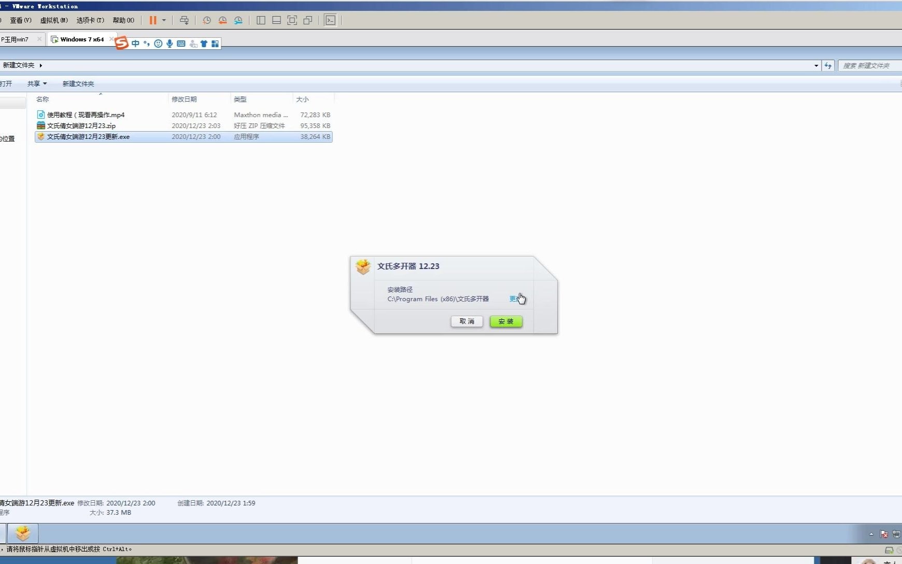Take a snapshot of this virtual machine

pos(207,20)
